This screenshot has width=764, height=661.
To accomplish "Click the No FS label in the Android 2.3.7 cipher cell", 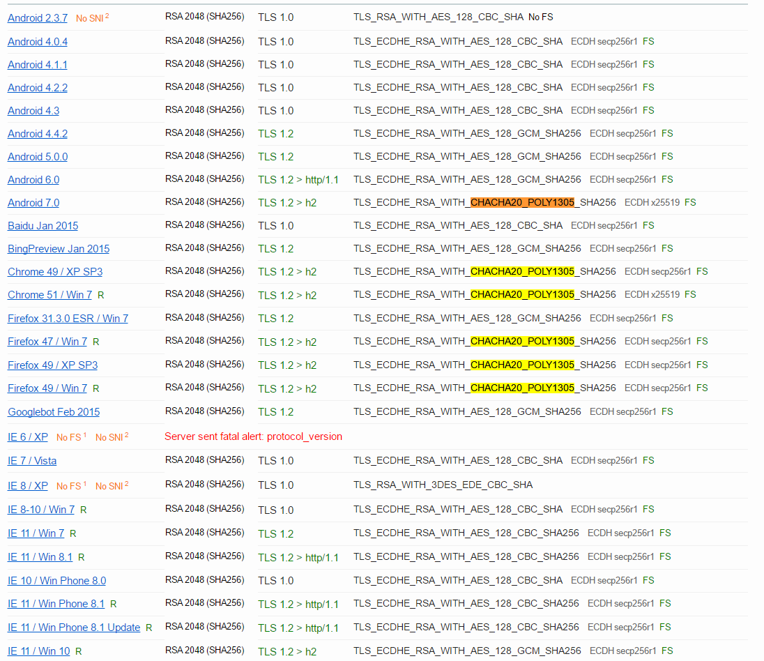I will pos(541,17).
